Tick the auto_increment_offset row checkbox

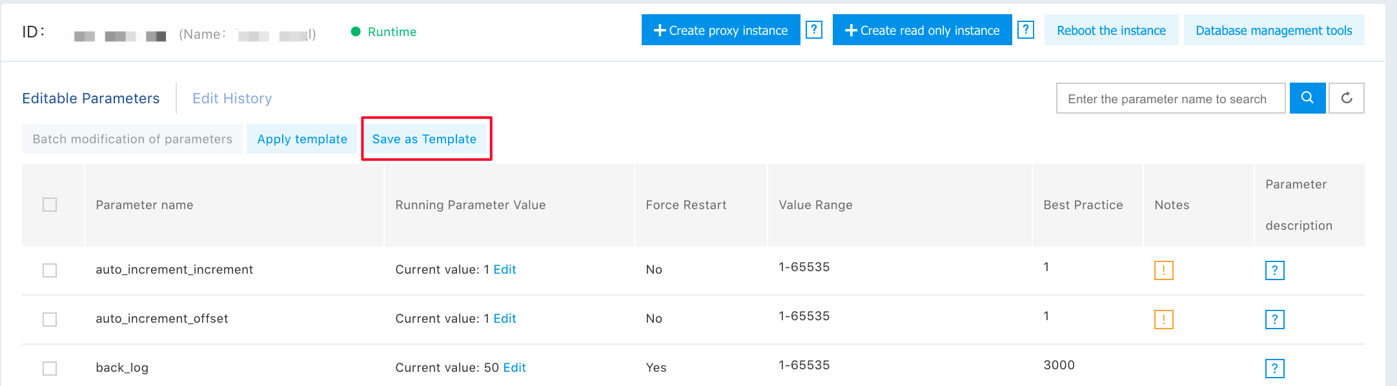[50, 320]
